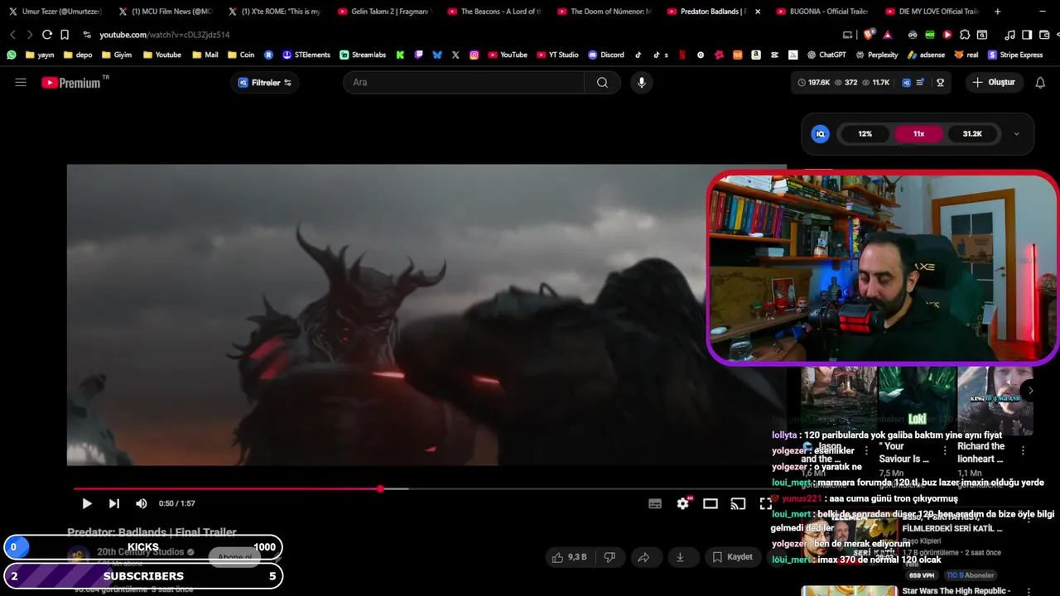Open the Twitch bookmark icon
1060x596 pixels.
click(x=419, y=55)
